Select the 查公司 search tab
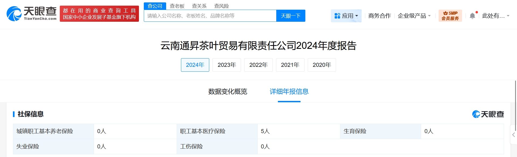This screenshot has width=517, height=157. tap(155, 6)
